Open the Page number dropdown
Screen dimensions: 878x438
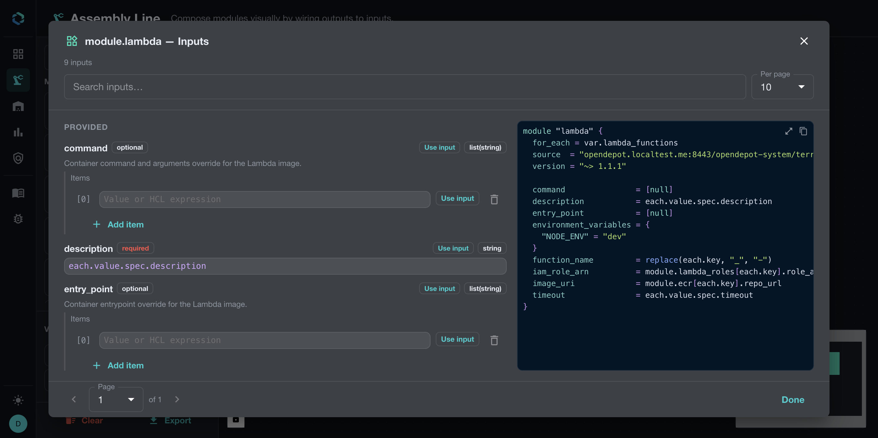coord(116,400)
